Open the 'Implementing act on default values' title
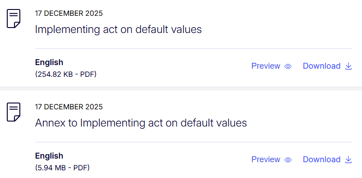The image size is (362, 178). pos(118,29)
